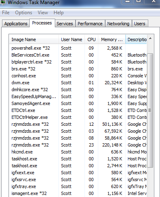
Task: Open the View menu
Action: point(43,13)
